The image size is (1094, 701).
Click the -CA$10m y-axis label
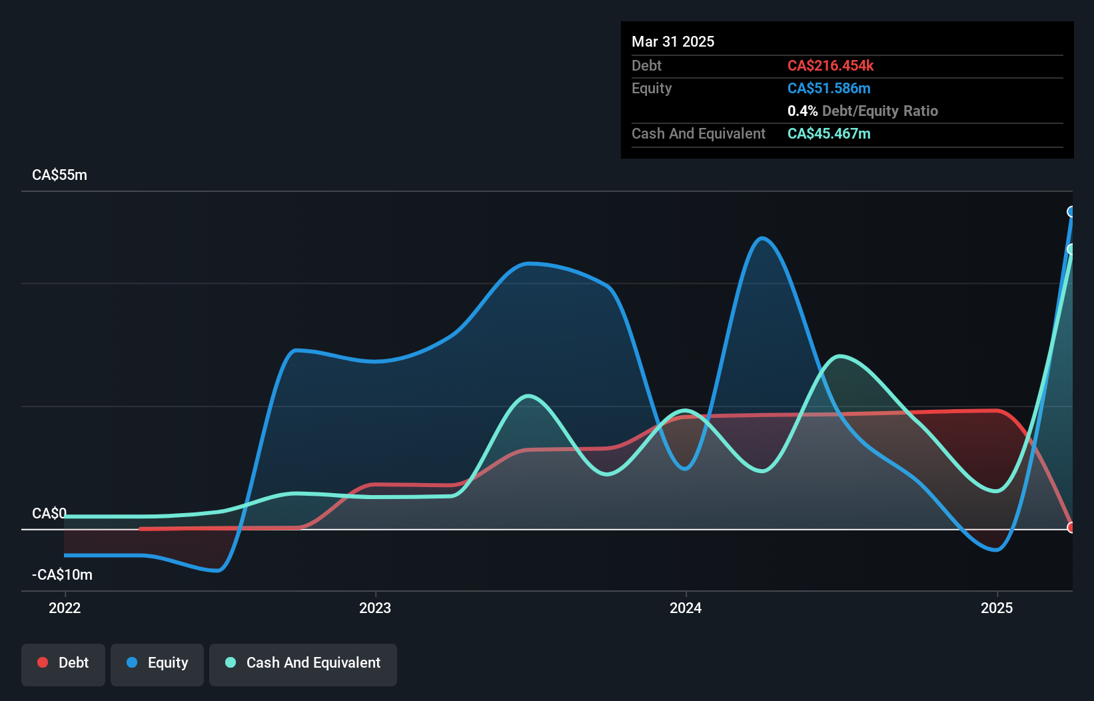[62, 574]
